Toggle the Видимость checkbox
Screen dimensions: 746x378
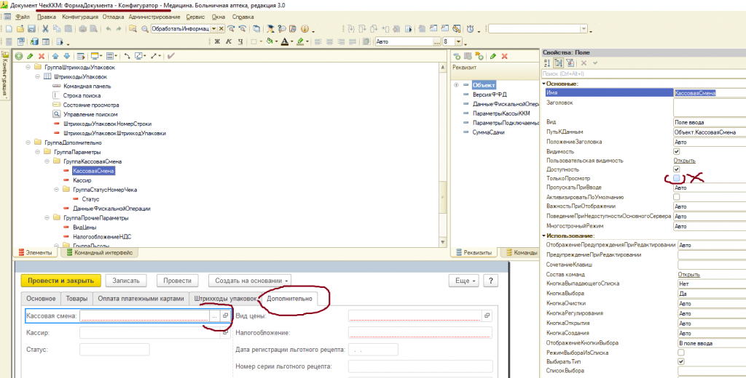tap(677, 150)
